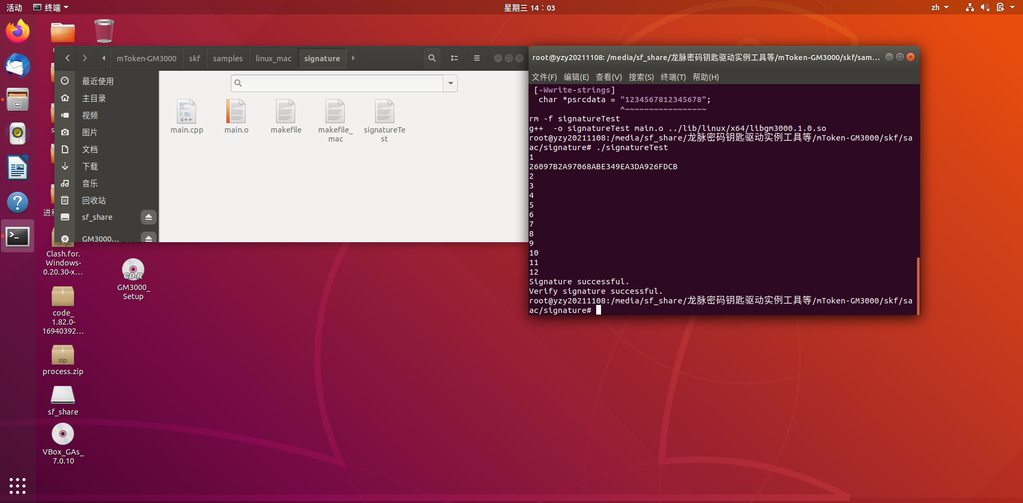Select the code_1.82.0 package on the desktop
Image resolution: width=1023 pixels, height=503 pixels.
click(x=63, y=311)
